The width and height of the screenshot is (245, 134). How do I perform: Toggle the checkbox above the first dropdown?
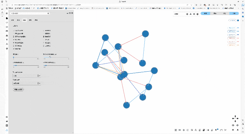[x=13, y=72]
